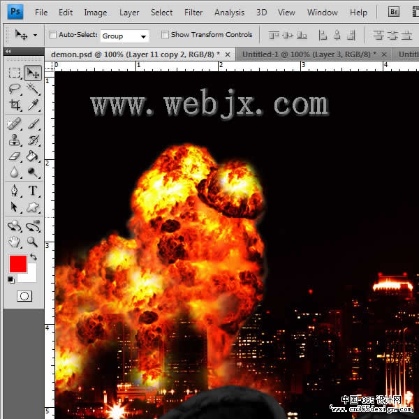Image resolution: width=419 pixels, height=419 pixels.
Task: Select the Eraser tool
Action: click(14, 156)
